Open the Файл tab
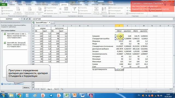The width and height of the screenshot is (175, 98). pyautogui.click(x=4, y=5)
